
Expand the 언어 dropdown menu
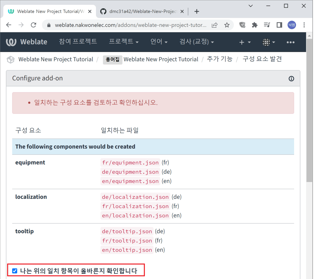(x=159, y=42)
